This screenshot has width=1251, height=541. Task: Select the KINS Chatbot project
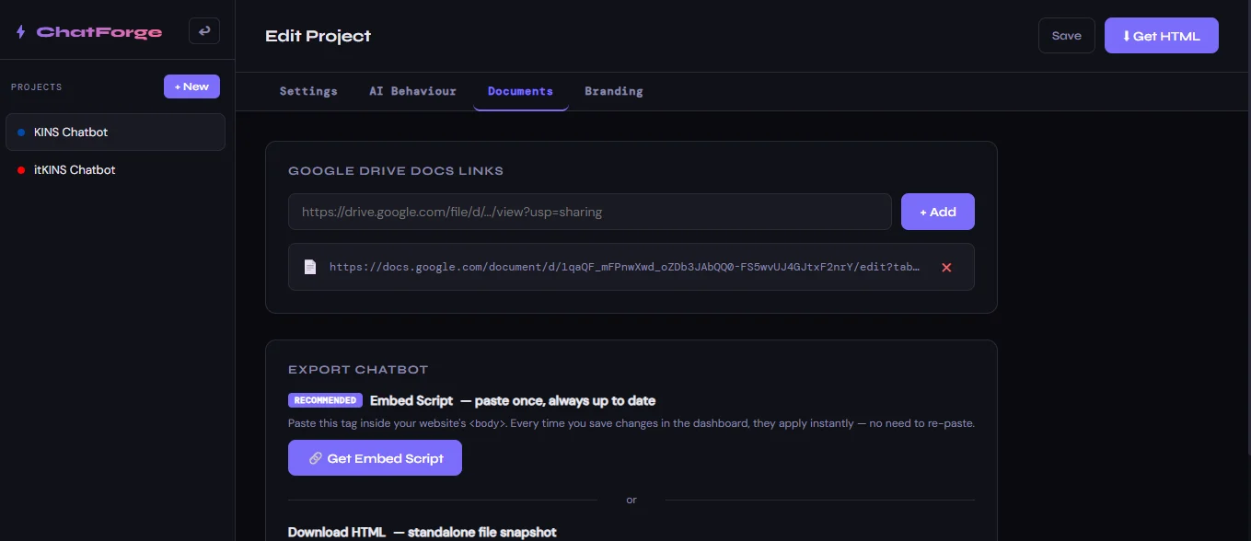point(115,132)
